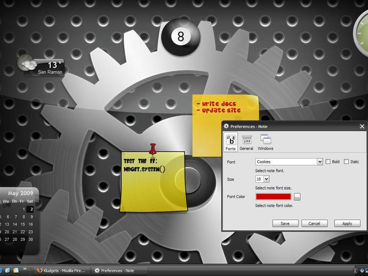The width and height of the screenshot is (368, 276).
Task: Click the cloudy moon weather icon
Action: point(27,63)
